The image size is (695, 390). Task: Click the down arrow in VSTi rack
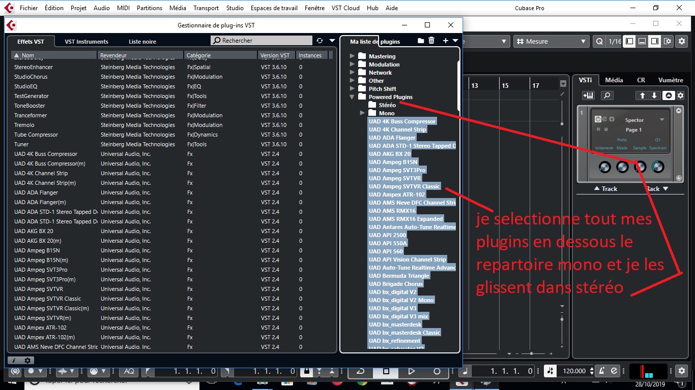coord(654,95)
